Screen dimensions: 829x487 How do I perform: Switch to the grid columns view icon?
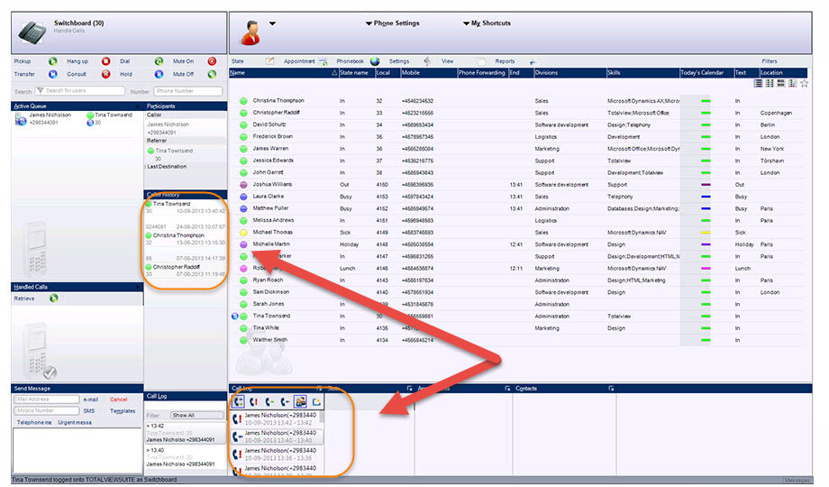pos(770,83)
